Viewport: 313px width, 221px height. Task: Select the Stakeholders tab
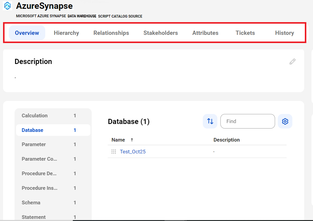pyautogui.click(x=161, y=33)
